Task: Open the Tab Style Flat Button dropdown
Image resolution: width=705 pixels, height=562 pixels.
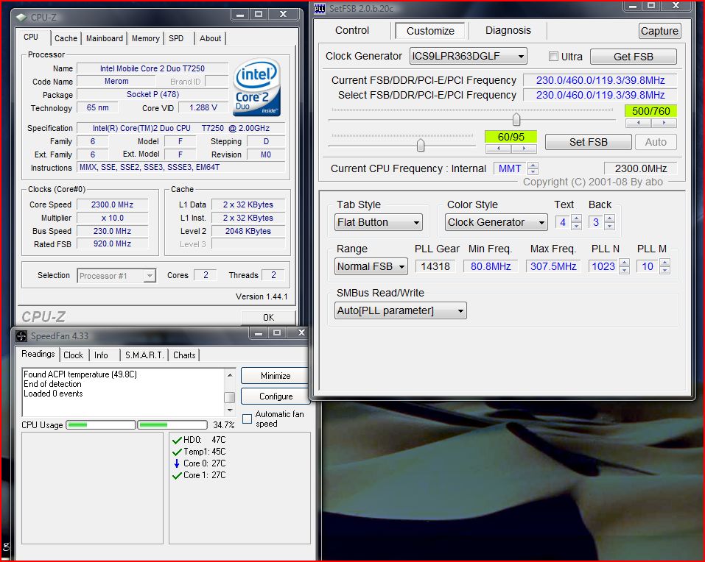Action: click(378, 222)
